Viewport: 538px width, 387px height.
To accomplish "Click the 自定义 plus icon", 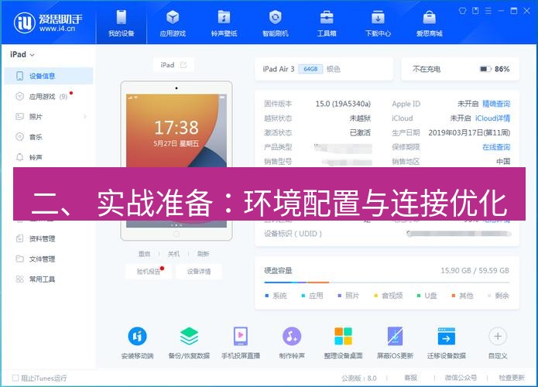I will (x=498, y=336).
